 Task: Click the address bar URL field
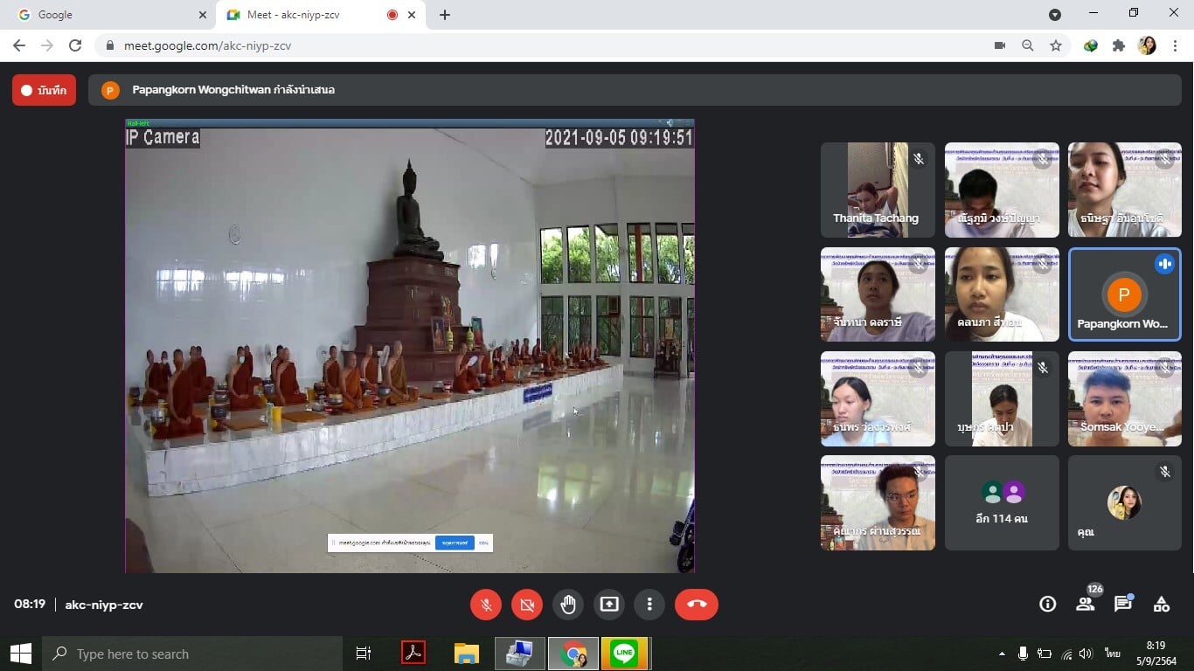click(x=524, y=45)
